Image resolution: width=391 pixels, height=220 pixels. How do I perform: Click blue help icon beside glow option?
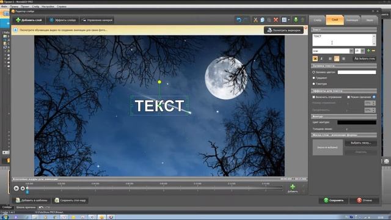[374, 97]
